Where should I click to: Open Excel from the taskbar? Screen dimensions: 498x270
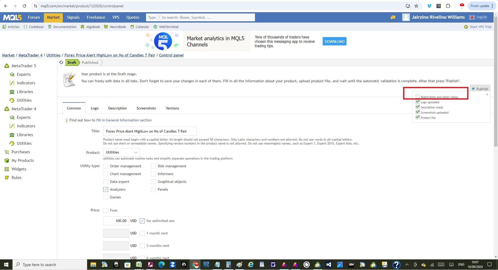(x=139, y=265)
